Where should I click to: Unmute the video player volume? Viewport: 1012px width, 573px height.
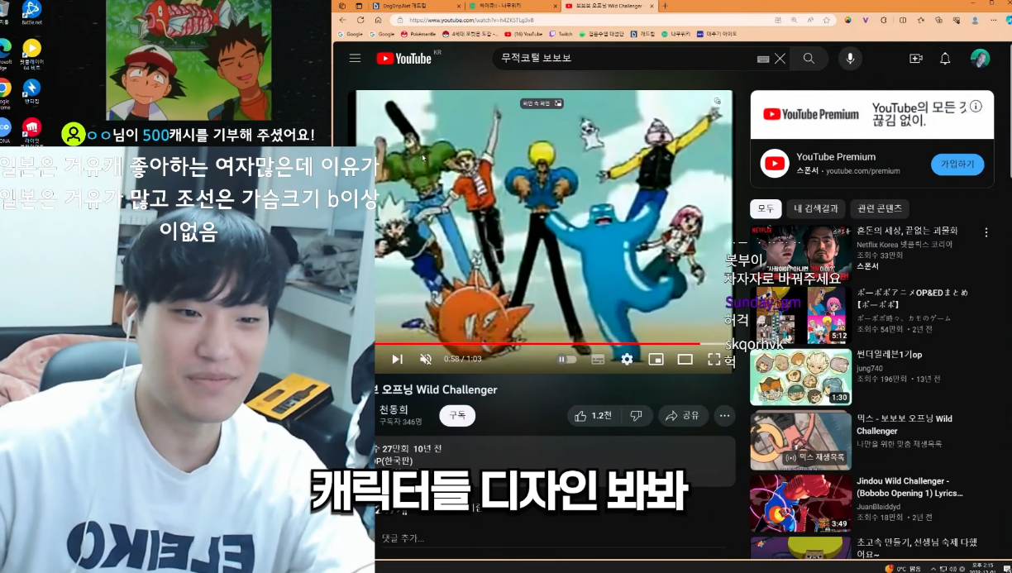[x=426, y=359]
